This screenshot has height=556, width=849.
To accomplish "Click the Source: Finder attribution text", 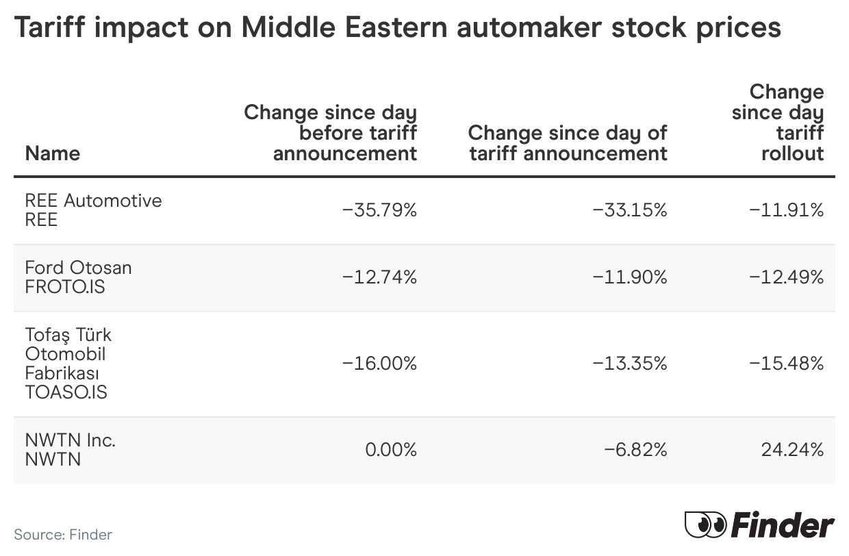I will click(x=63, y=535).
